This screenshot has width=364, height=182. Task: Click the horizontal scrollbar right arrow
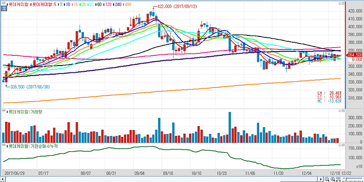point(321,179)
